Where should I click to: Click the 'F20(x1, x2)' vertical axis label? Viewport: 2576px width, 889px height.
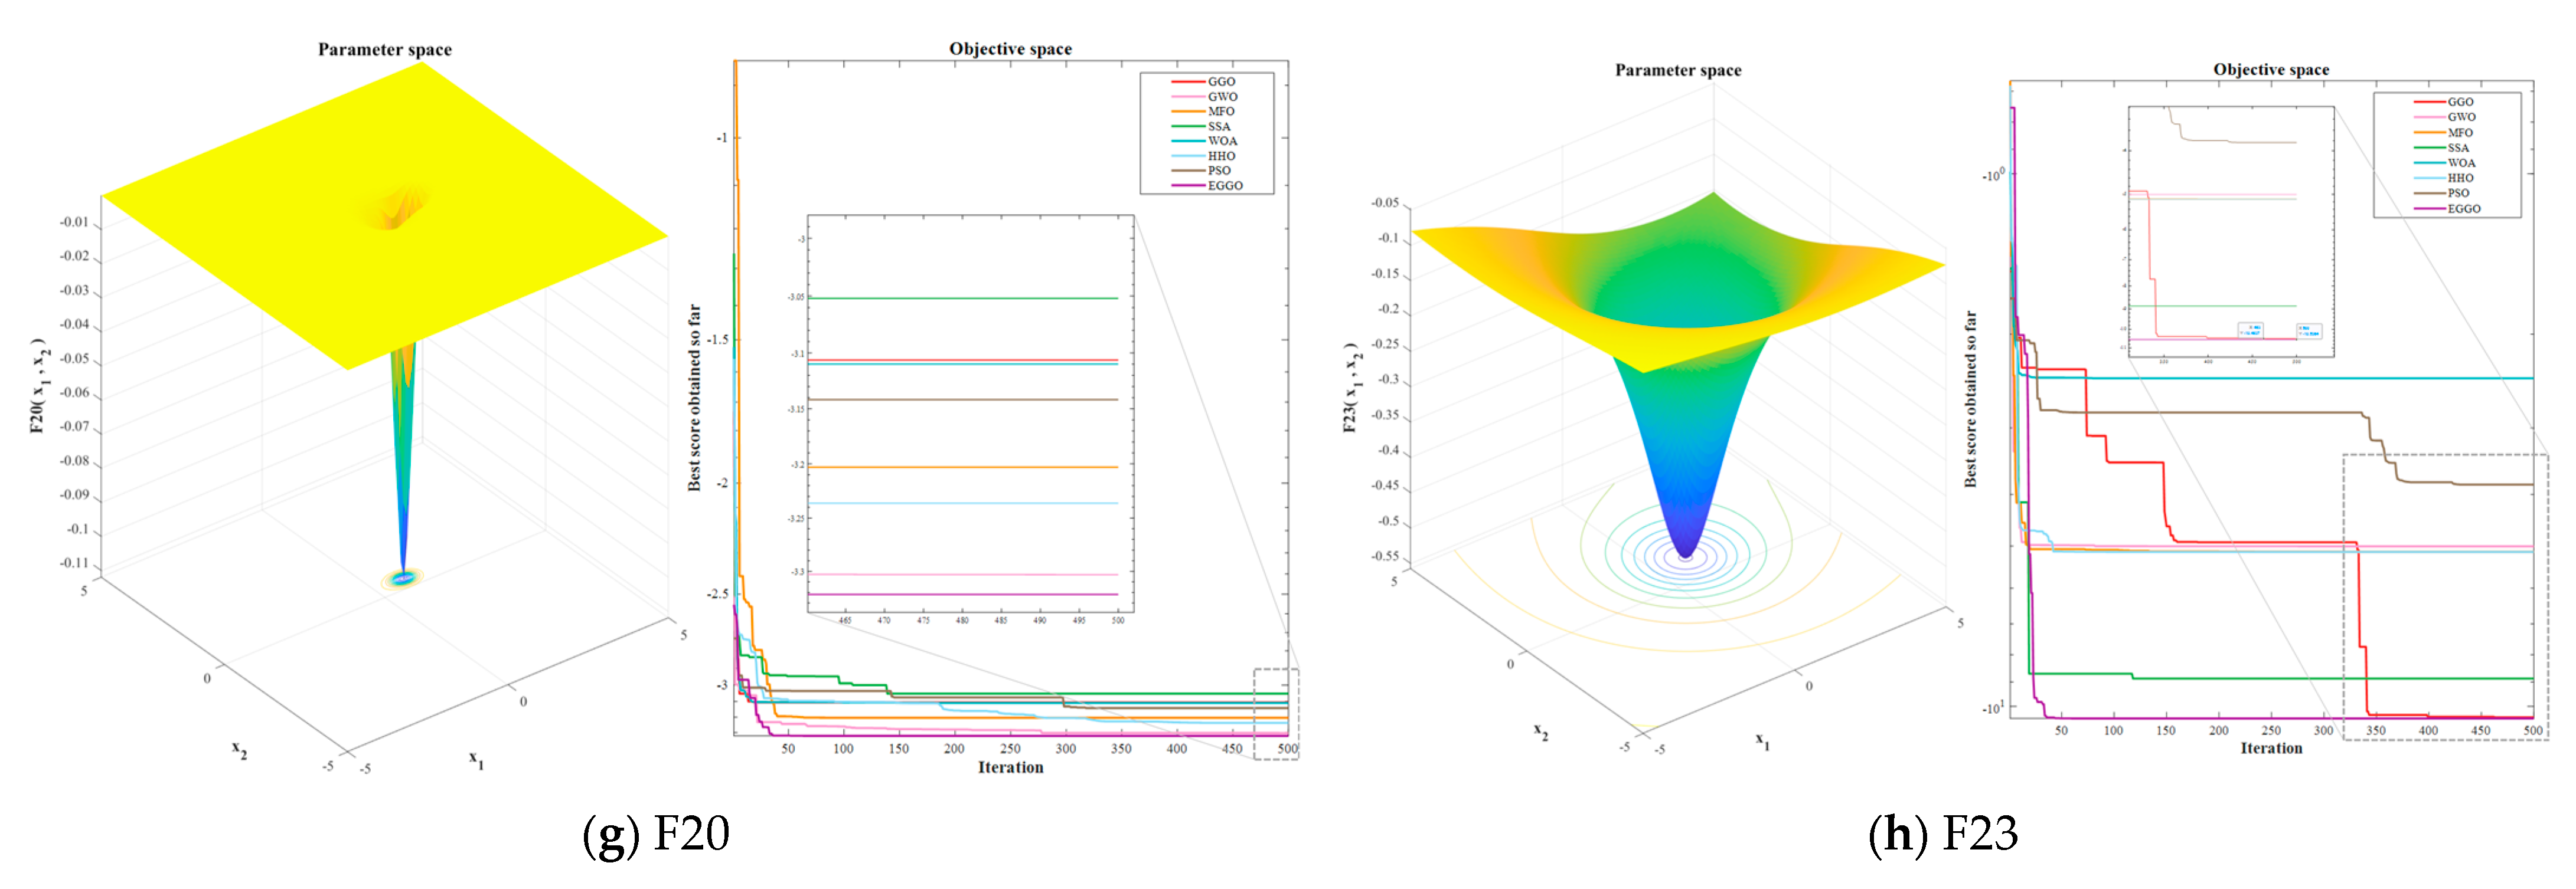coord(39,385)
